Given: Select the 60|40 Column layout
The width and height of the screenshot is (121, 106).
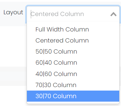Looking at the screenshot, I should pyautogui.click(x=73, y=63).
